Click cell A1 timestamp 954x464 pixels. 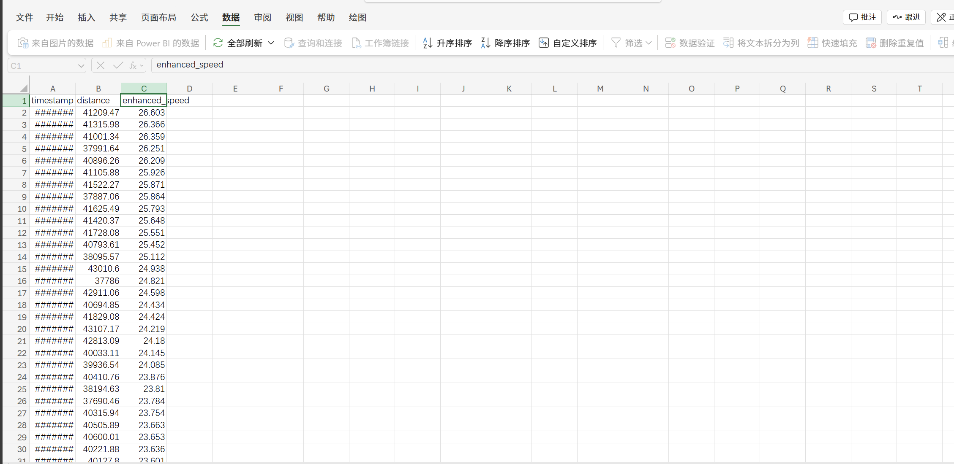(53, 100)
